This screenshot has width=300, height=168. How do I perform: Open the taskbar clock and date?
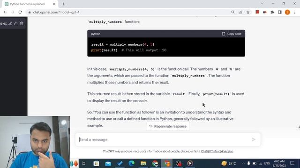pos(279,163)
